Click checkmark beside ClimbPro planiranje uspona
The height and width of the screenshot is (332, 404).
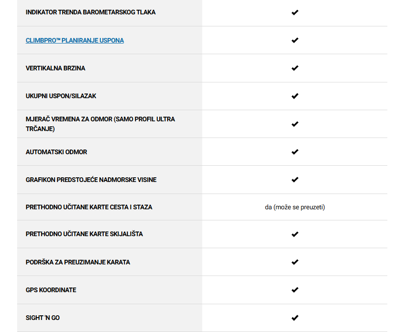(x=295, y=40)
